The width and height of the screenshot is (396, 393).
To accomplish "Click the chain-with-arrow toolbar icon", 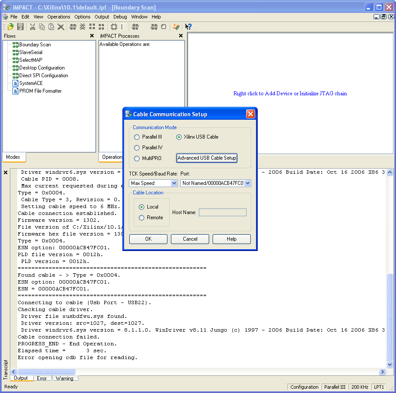I will coord(154,27).
